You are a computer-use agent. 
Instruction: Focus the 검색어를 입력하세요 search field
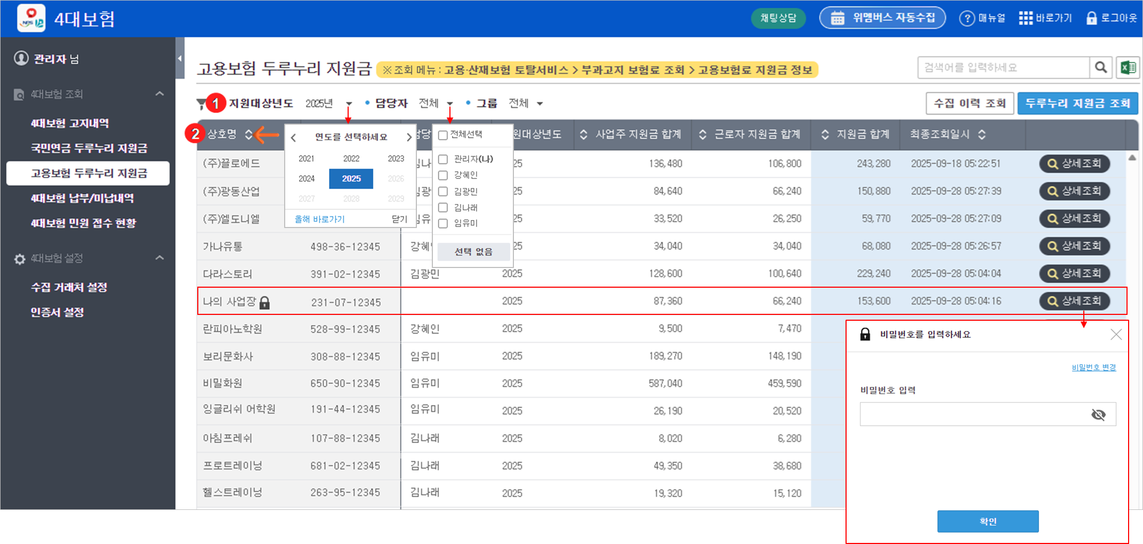pos(1003,68)
